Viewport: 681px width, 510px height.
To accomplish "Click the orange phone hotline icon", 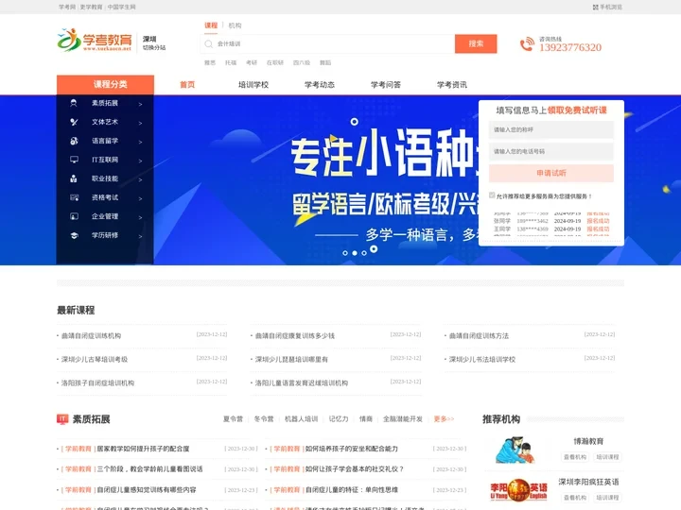I will click(x=527, y=43).
